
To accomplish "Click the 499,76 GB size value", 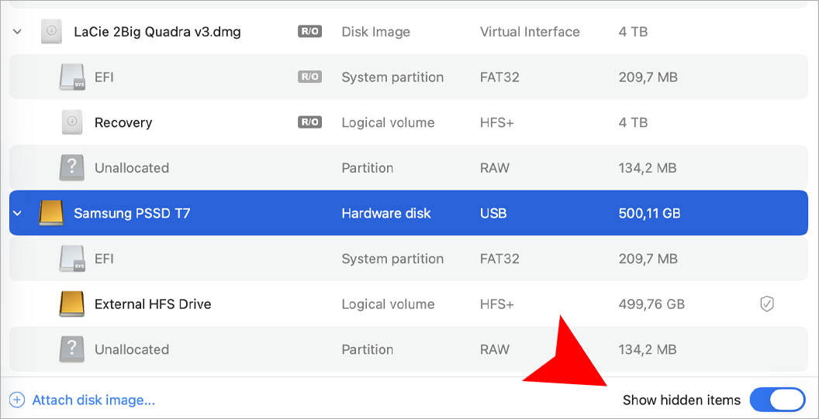I will tap(651, 304).
